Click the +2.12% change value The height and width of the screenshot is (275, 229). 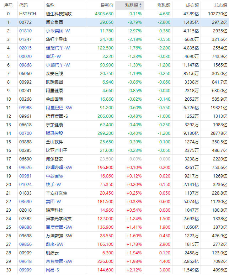pos(134,270)
